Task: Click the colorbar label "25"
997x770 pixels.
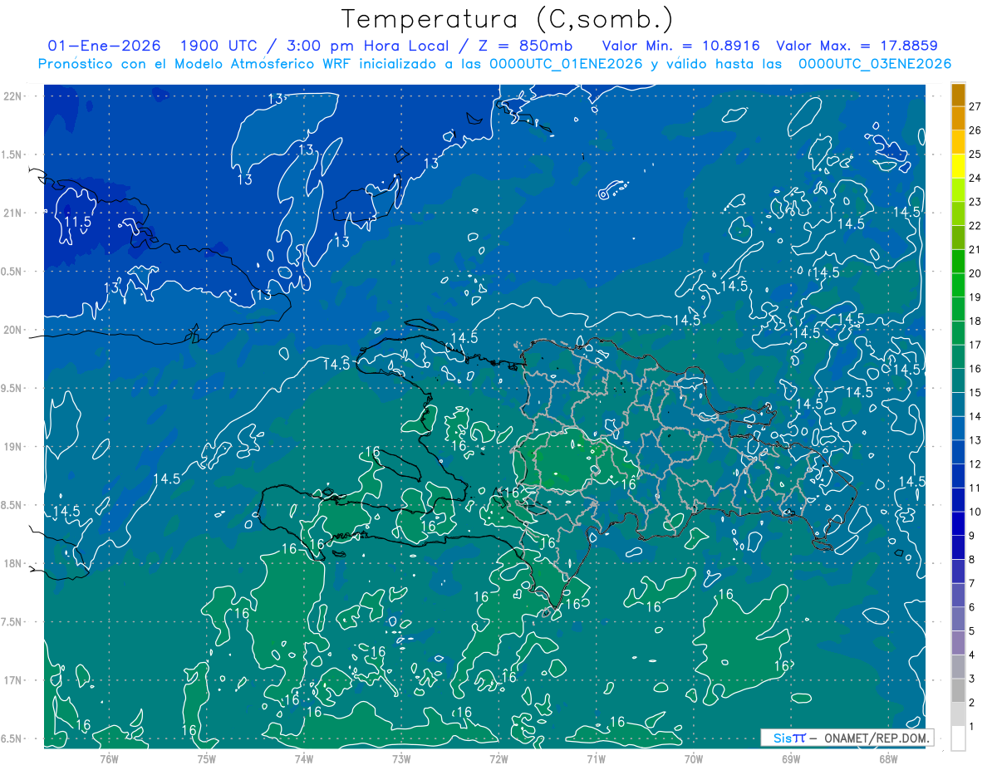Action: (975, 154)
